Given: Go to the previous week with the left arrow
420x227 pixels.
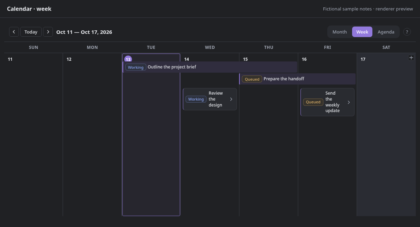Looking at the screenshot, I should (14, 32).
